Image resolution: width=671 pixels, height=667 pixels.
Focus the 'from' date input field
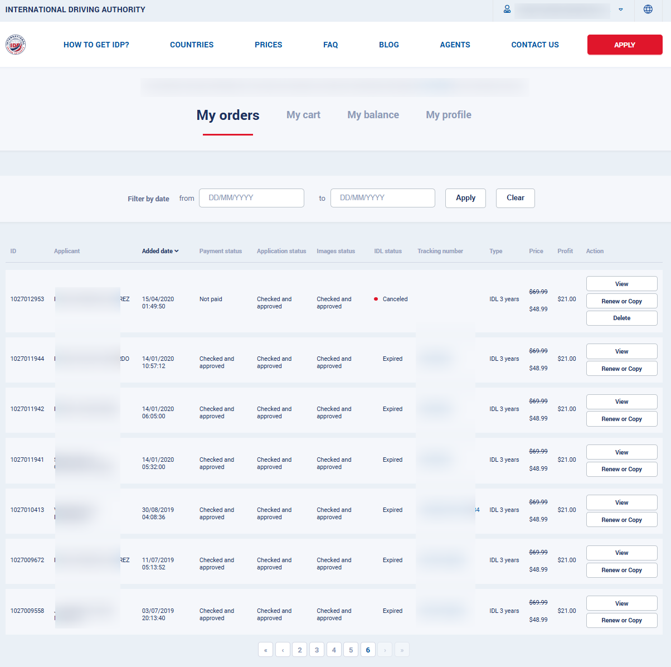click(251, 198)
